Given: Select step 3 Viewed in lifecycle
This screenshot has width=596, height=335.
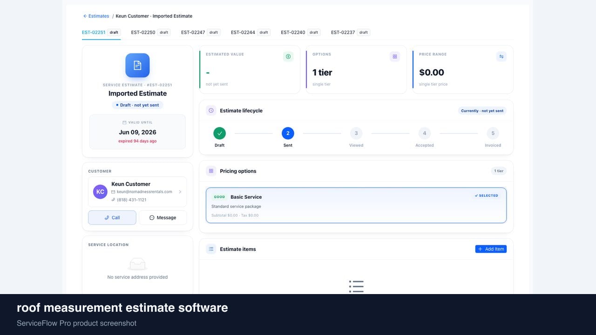Looking at the screenshot, I should [x=356, y=134].
